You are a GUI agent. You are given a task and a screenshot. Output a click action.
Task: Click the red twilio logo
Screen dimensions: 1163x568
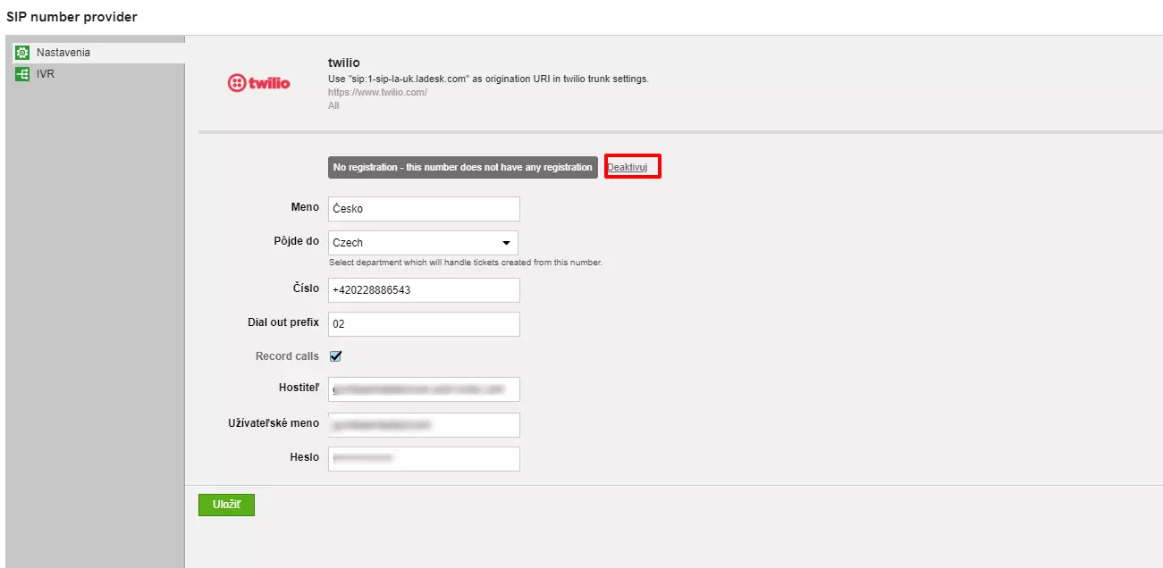(x=259, y=84)
